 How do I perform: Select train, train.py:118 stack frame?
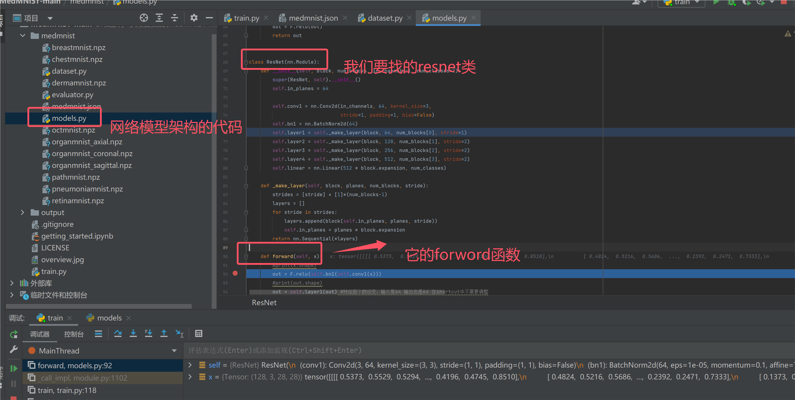[103, 390]
